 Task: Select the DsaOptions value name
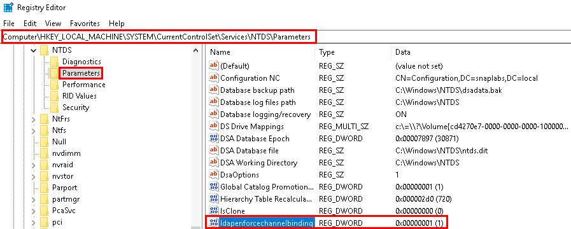pyautogui.click(x=239, y=175)
